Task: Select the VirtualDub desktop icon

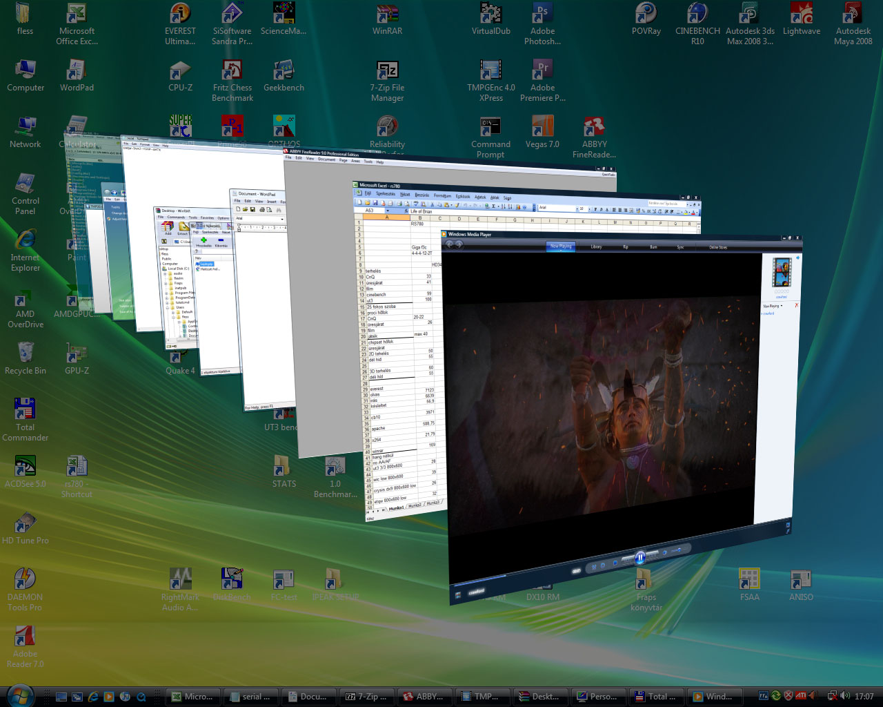Action: [x=490, y=19]
